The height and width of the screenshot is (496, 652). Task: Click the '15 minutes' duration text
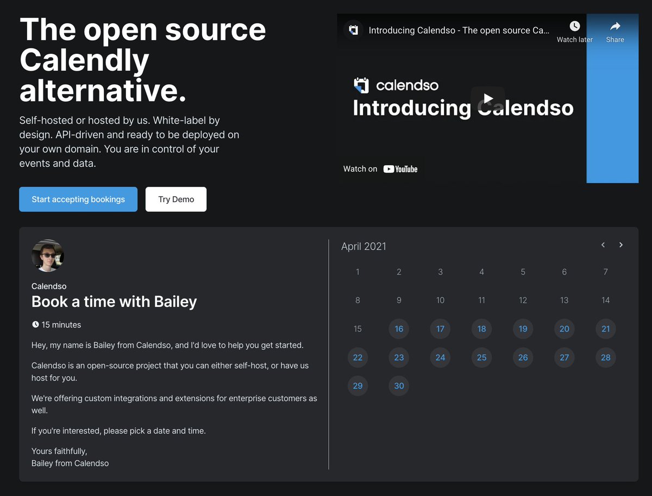pyautogui.click(x=61, y=325)
